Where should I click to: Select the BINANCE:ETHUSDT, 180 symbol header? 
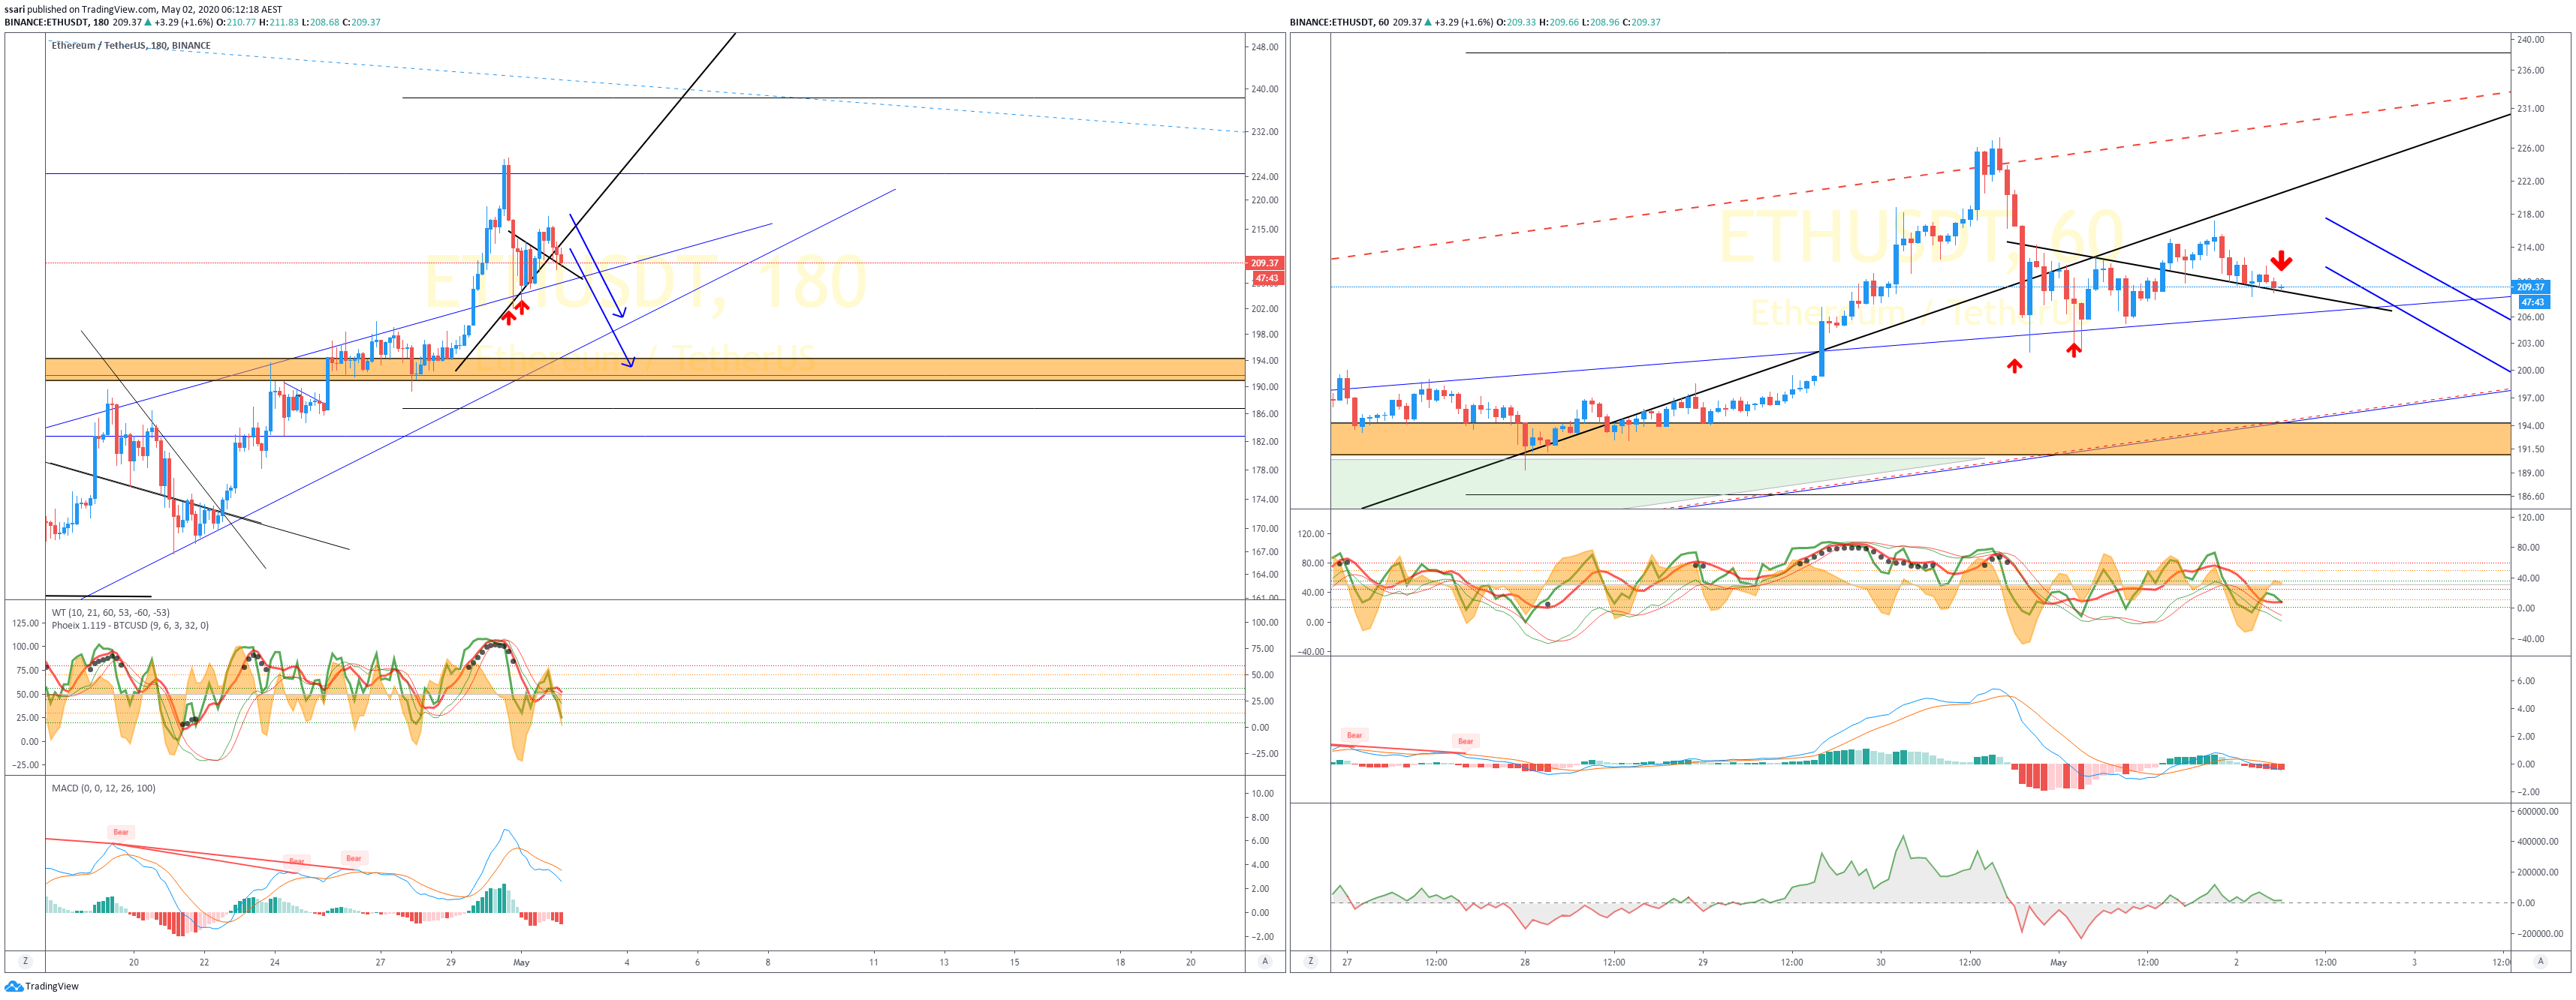tap(58, 22)
